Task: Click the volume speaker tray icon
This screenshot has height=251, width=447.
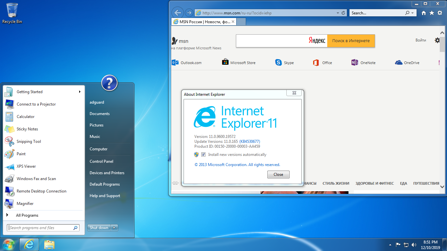Action: click(x=414, y=244)
